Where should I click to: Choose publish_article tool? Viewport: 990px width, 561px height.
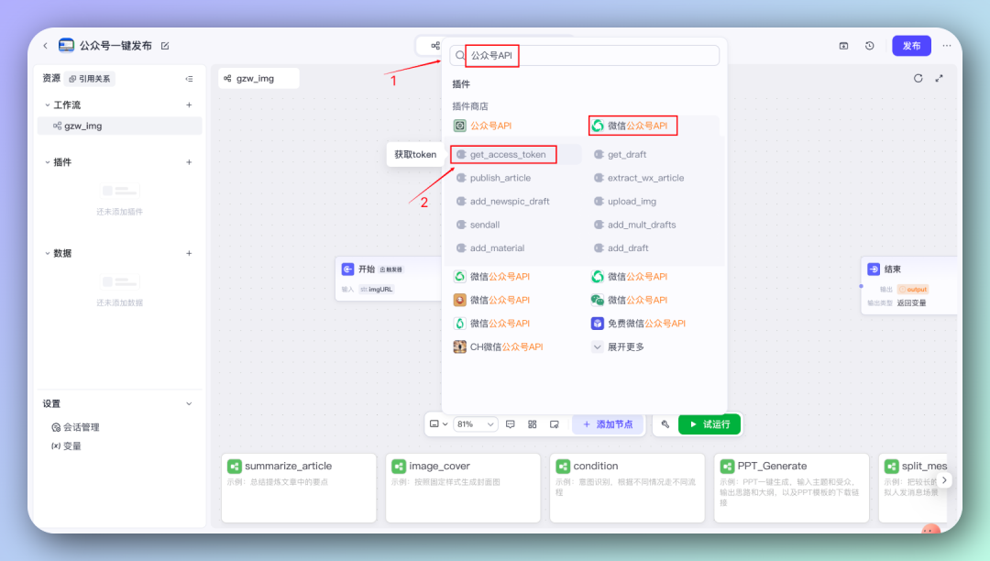click(x=494, y=178)
